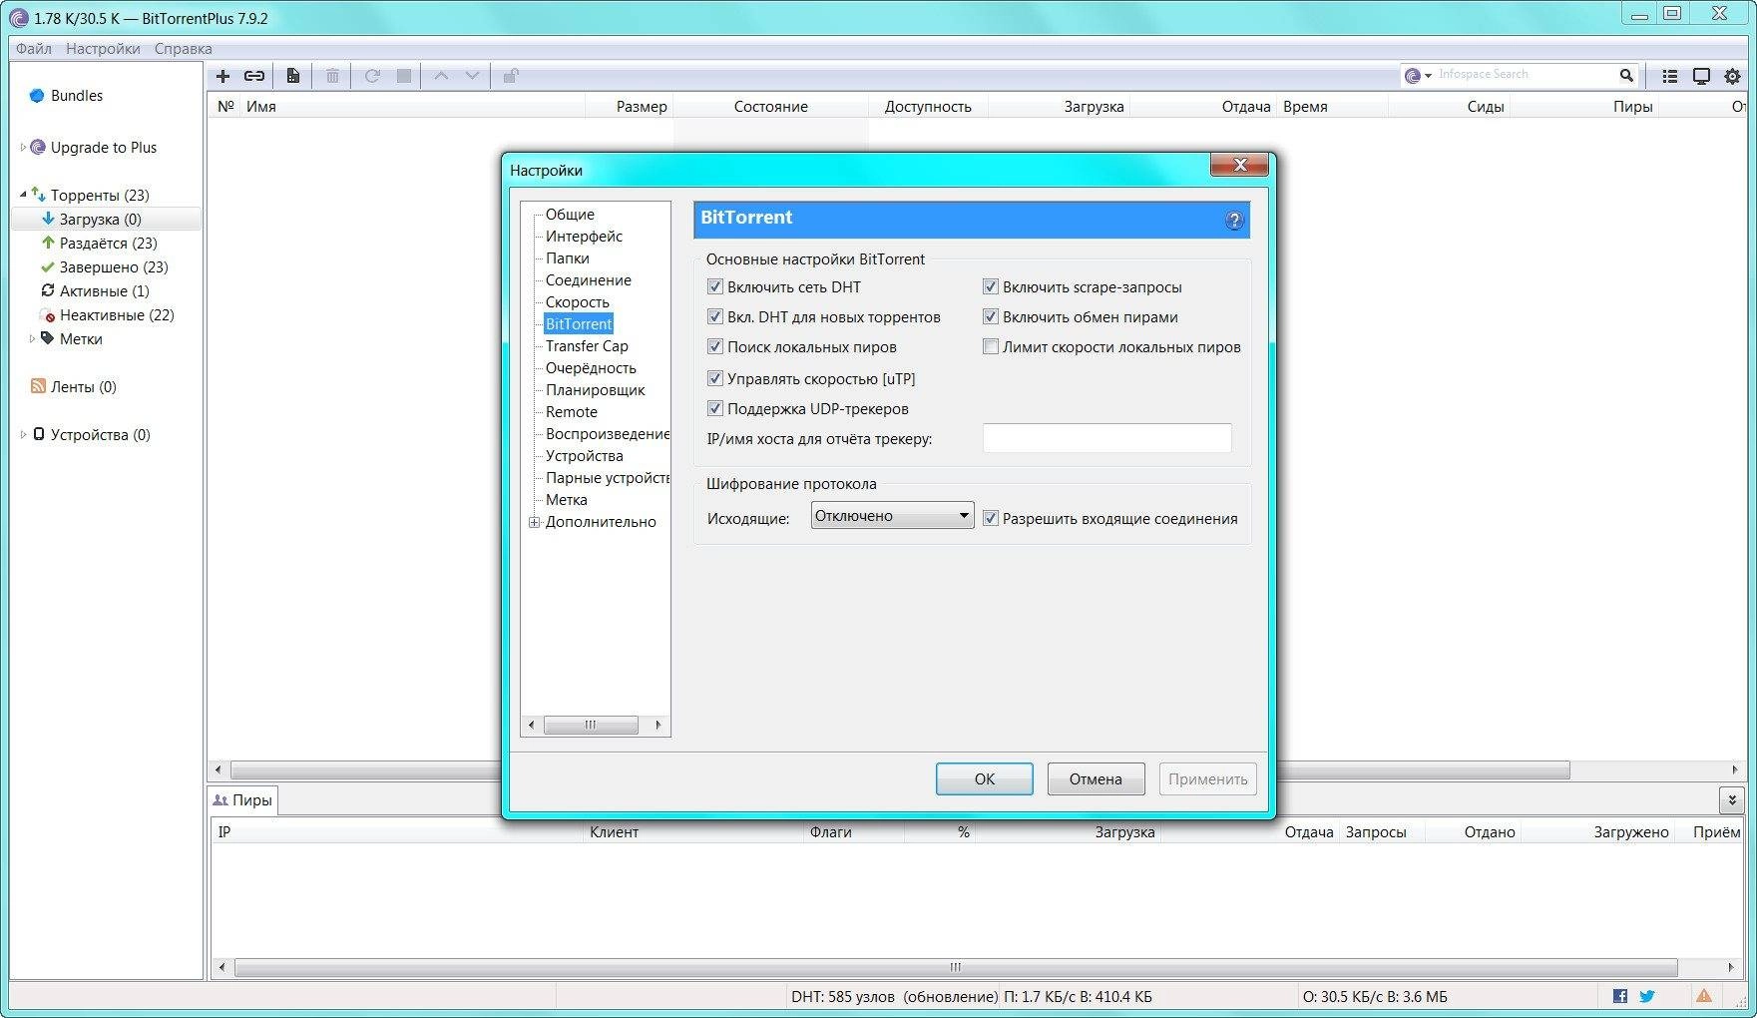Click IP/имя хоста tracker input field
Viewport: 1757px width, 1018px height.
point(1106,438)
